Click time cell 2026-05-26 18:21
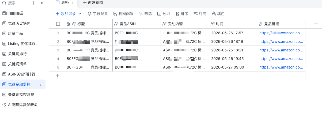The image size is (322, 117). pos(233,50)
